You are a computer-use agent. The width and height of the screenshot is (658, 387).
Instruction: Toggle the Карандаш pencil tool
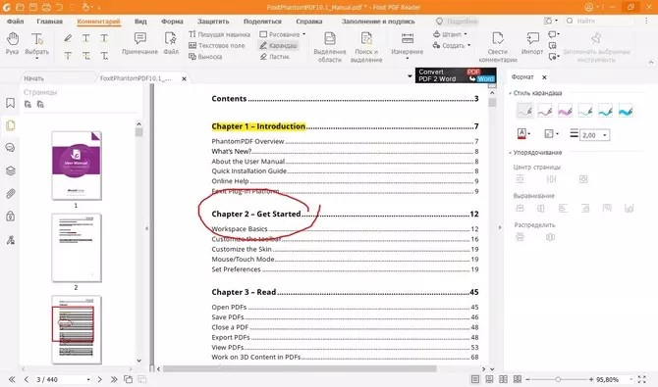click(278, 45)
